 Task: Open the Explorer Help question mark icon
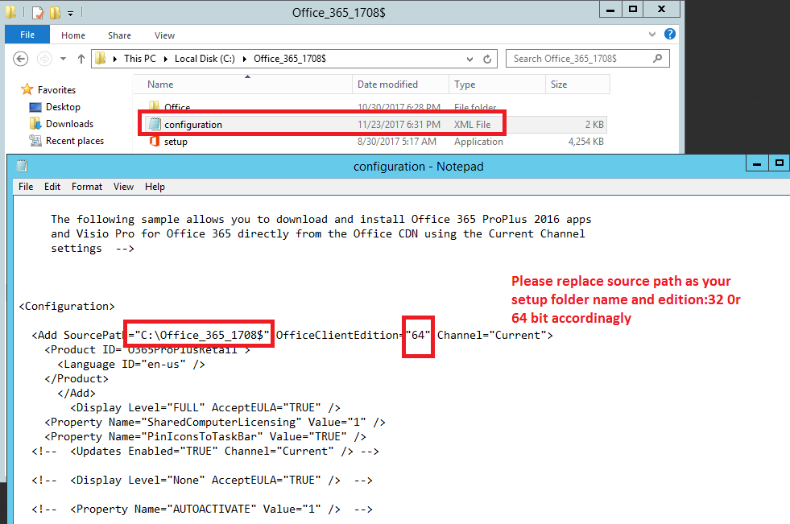pos(670,35)
